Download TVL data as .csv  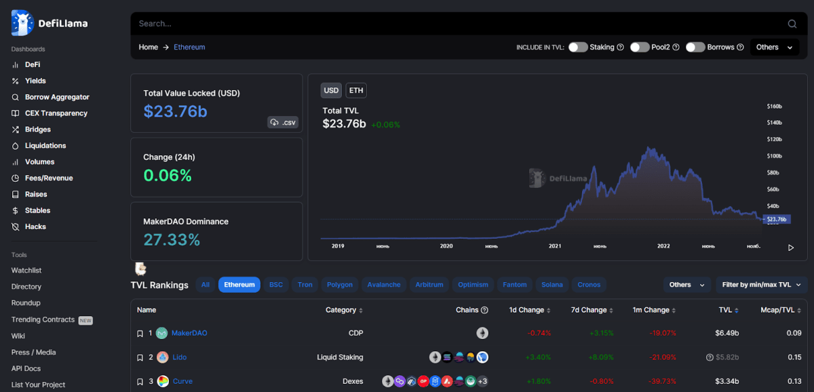(283, 123)
